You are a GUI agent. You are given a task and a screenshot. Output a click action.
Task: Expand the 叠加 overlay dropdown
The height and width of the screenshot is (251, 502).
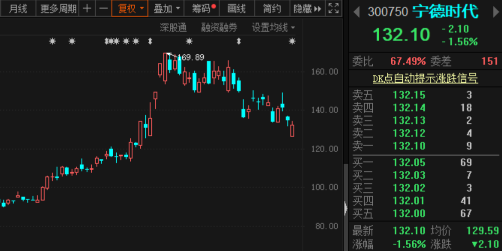(166, 8)
